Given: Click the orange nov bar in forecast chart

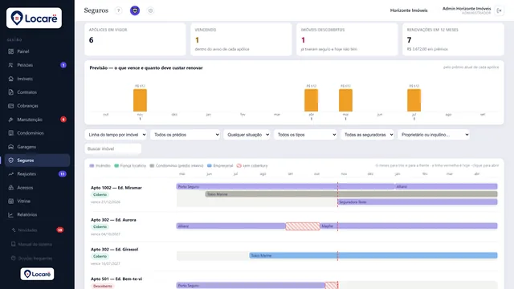Looking at the screenshot, I should pyautogui.click(x=140, y=100).
